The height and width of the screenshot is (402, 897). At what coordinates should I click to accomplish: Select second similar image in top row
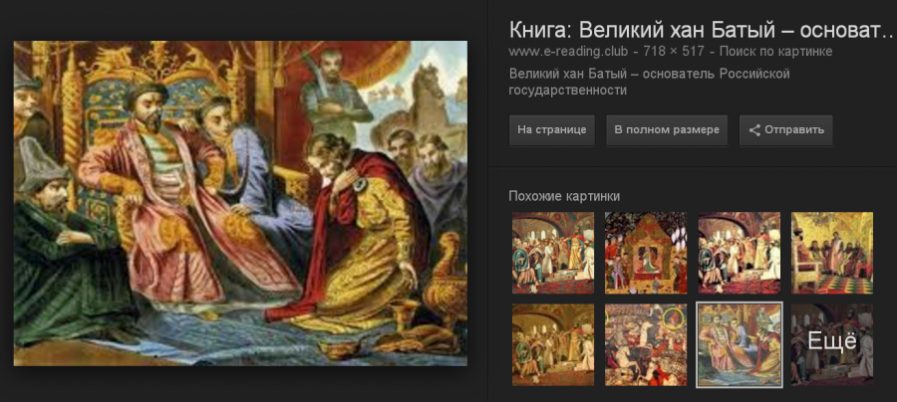pos(646,253)
